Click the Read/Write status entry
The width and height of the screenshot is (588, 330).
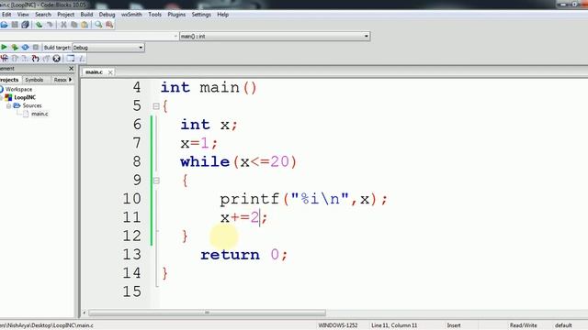coord(523,325)
